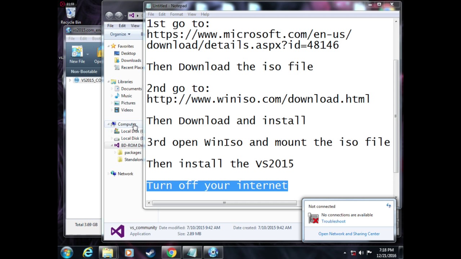Click the volume speaker tray icon

click(x=361, y=253)
